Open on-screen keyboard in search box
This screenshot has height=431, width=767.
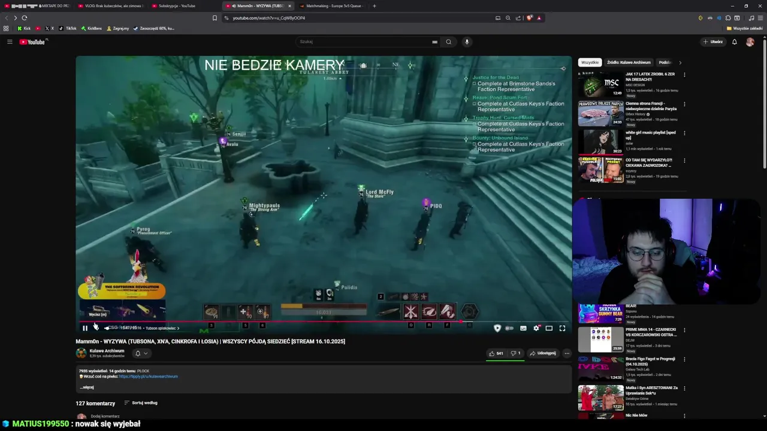(x=434, y=42)
